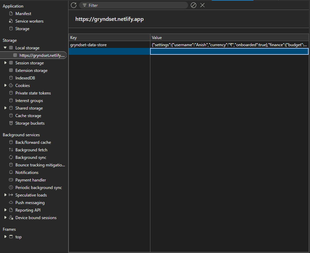Expand the Shared storage tree
Screen dimensions: 310x253
[x=5, y=108]
